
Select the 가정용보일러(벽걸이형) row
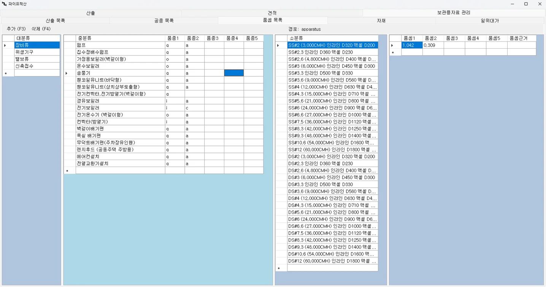(x=120, y=59)
